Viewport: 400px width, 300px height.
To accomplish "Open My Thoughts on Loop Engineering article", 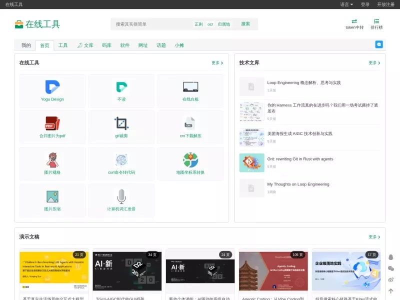I will pyautogui.click(x=298, y=184).
